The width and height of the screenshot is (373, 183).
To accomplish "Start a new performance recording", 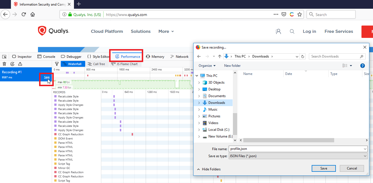I will pyautogui.click(x=12, y=64).
